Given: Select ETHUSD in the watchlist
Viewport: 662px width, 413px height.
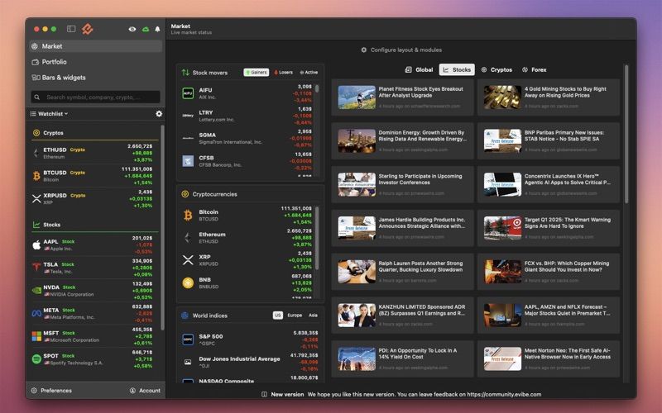Looking at the screenshot, I should coord(93,153).
